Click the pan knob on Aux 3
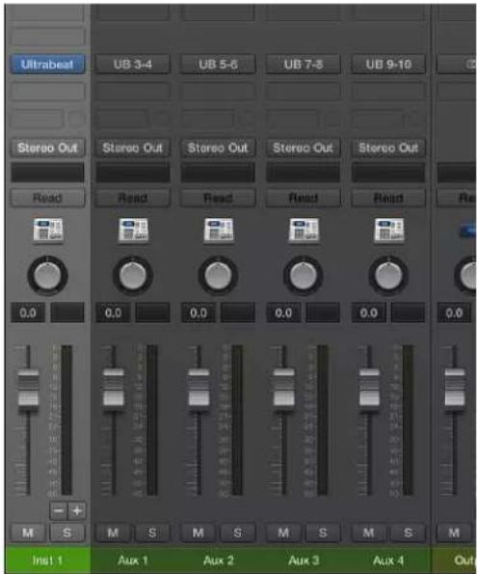The width and height of the screenshot is (477, 574). (x=304, y=276)
